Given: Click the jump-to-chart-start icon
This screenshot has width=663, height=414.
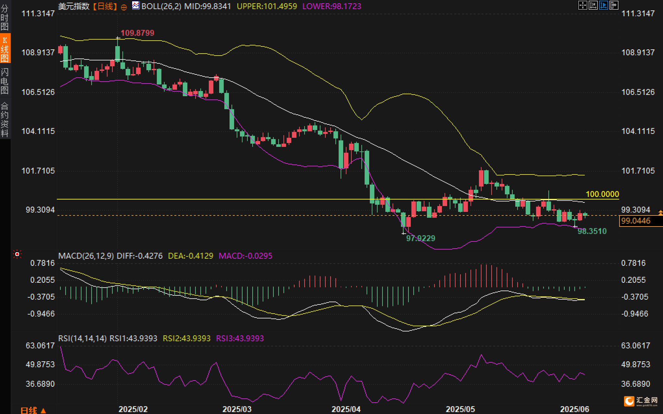Looking at the screenshot, I should (593, 5).
